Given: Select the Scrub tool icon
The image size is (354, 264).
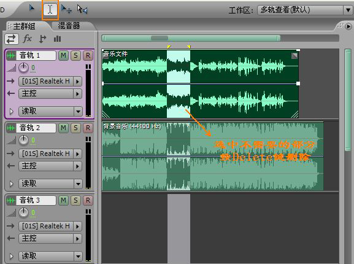Looking at the screenshot, I should (82, 9).
